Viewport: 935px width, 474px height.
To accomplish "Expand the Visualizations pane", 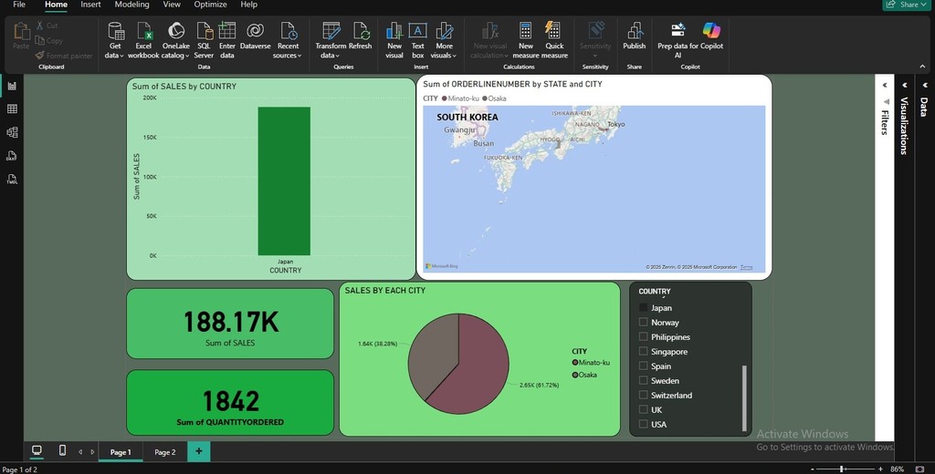I will coord(905,85).
